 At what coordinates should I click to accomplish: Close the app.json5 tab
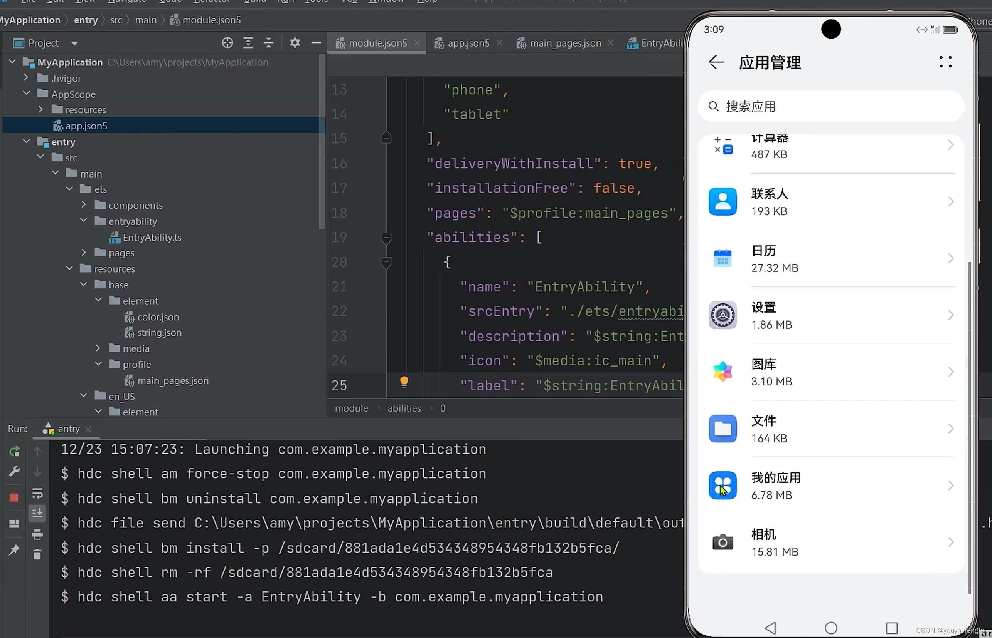coord(499,43)
